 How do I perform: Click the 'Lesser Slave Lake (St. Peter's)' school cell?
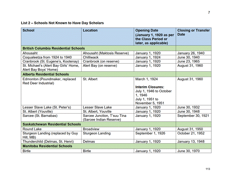point(47,107)
